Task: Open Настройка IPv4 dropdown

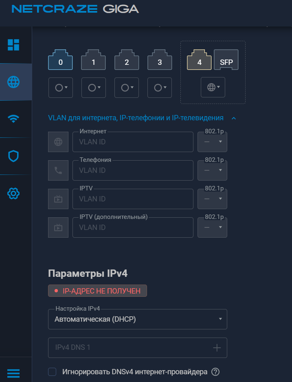Action: pos(138,319)
